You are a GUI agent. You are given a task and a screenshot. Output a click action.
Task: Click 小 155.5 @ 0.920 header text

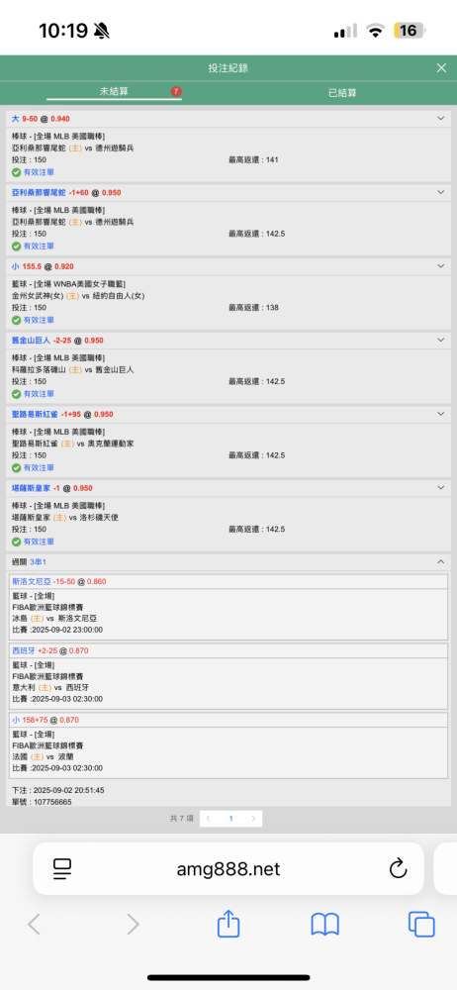43,266
